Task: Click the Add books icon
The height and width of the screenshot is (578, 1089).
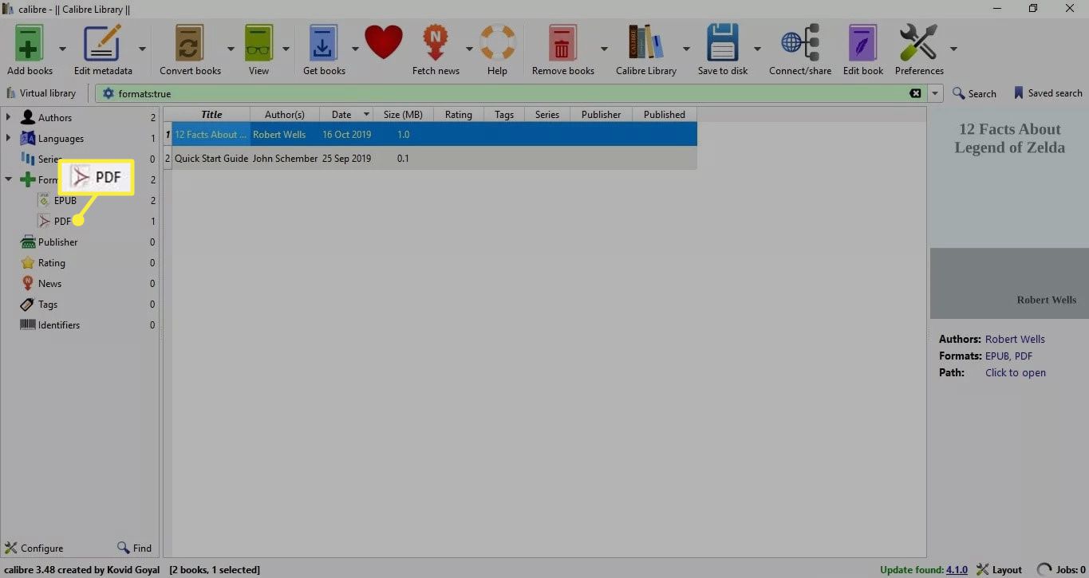Action: pyautogui.click(x=30, y=42)
